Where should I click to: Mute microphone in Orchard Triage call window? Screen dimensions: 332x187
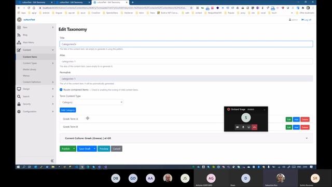243,127
